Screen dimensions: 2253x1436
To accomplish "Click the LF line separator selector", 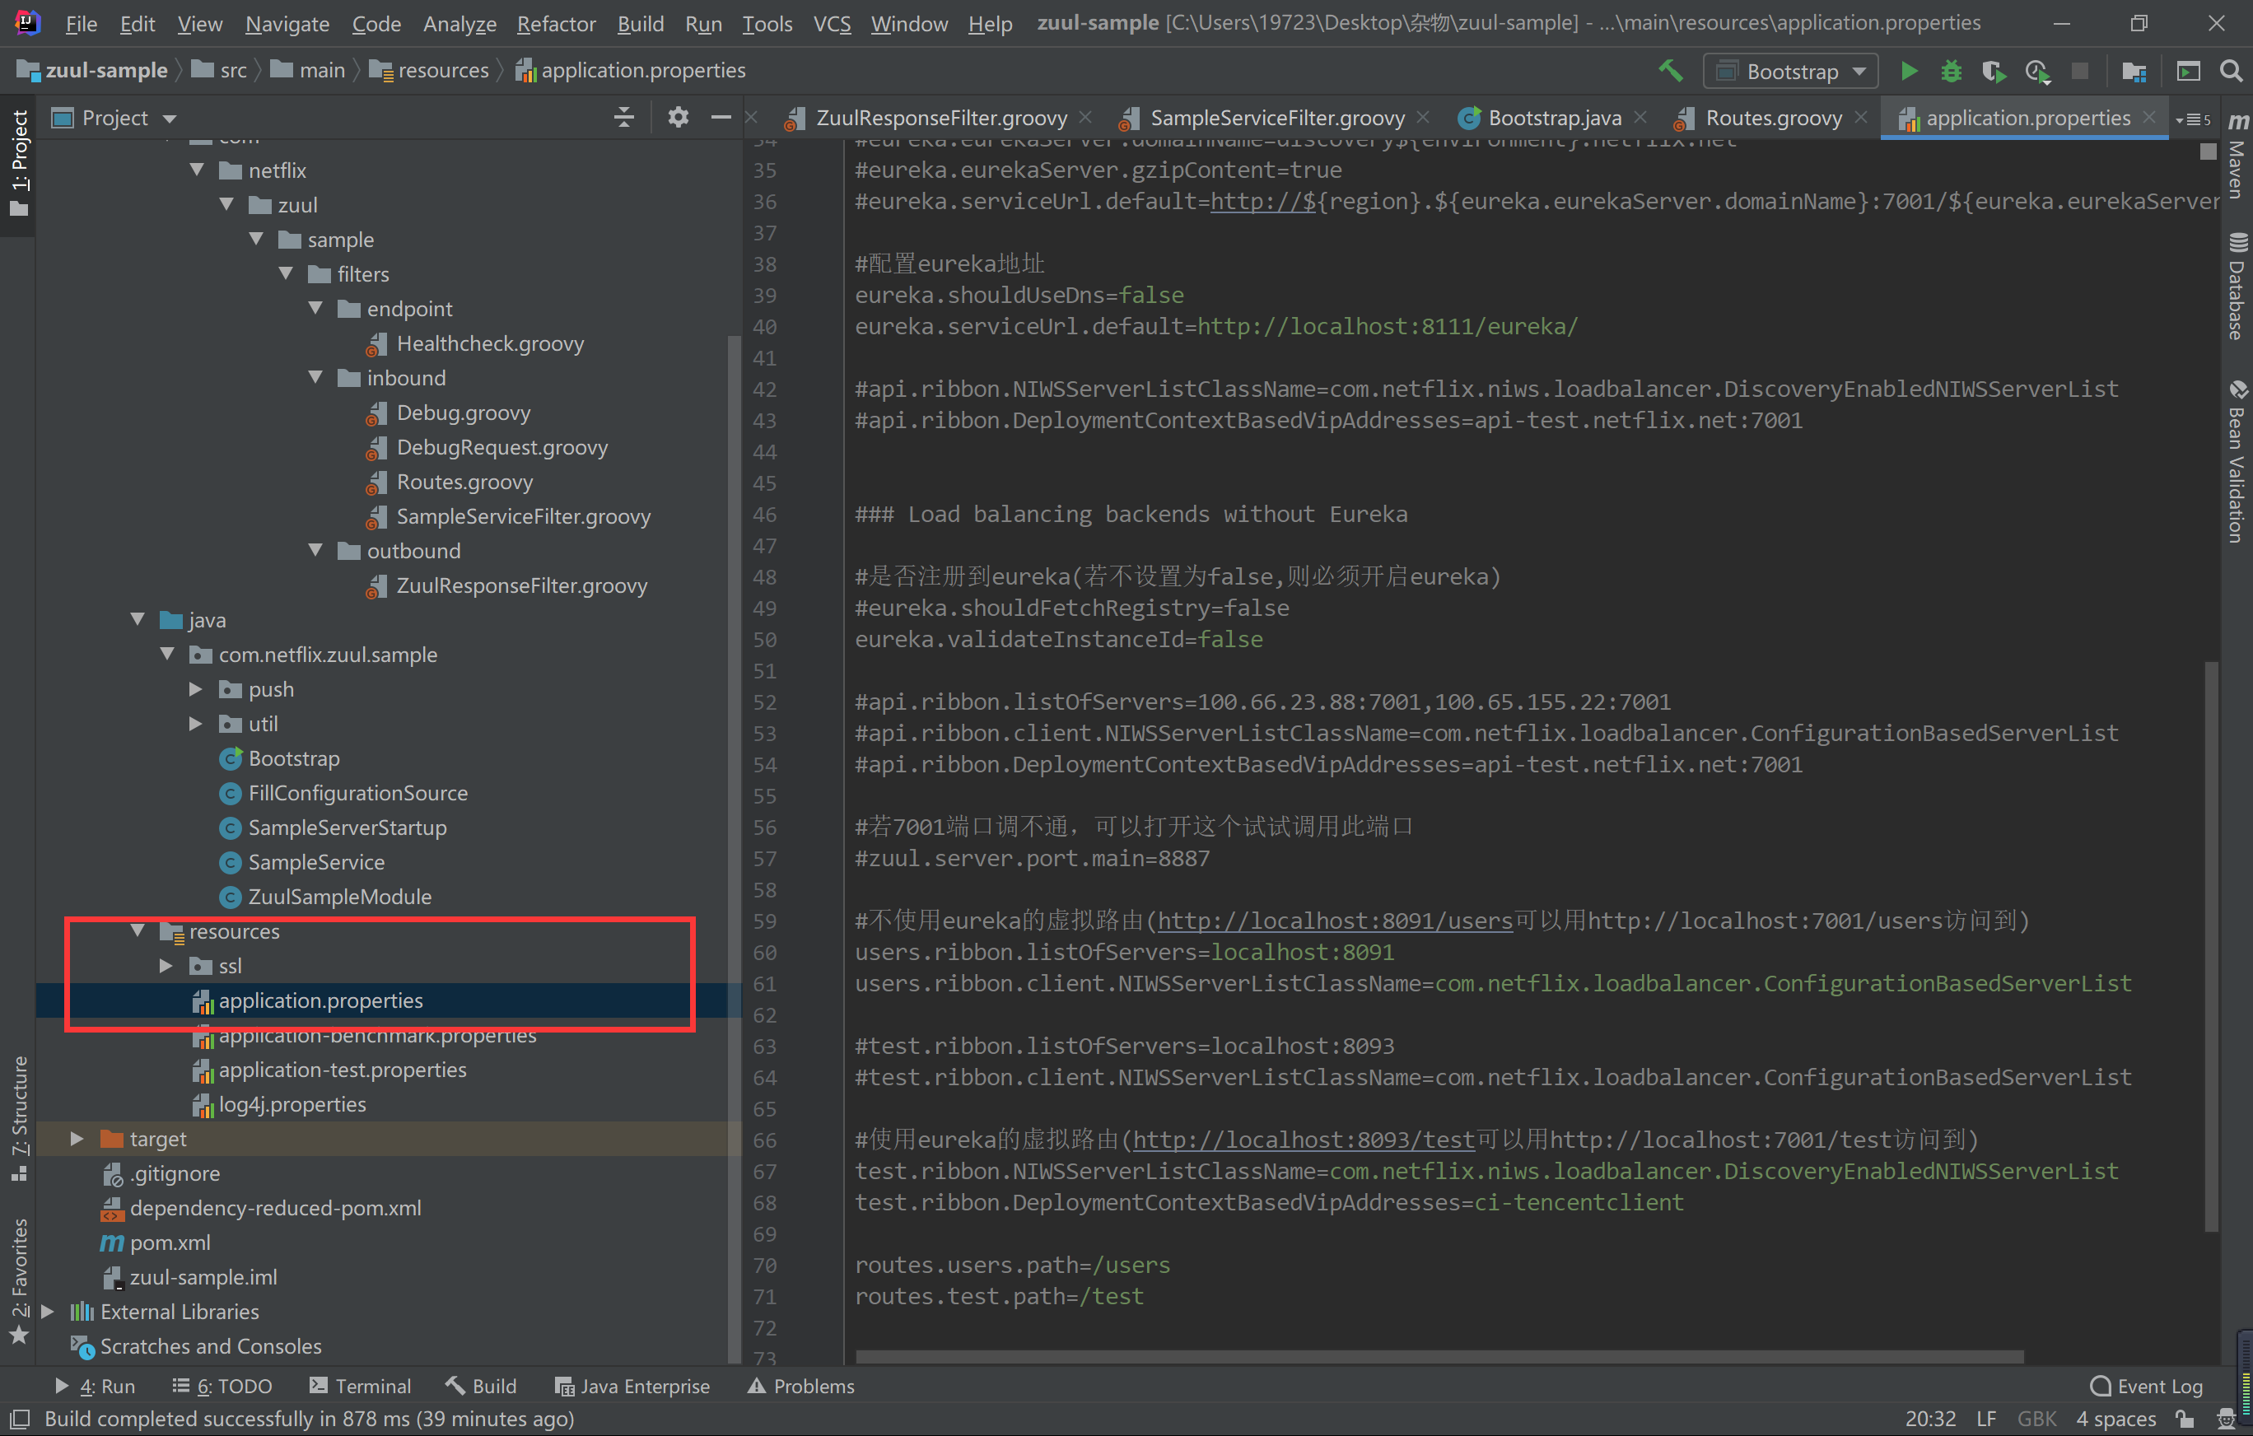I will click(x=1986, y=1418).
